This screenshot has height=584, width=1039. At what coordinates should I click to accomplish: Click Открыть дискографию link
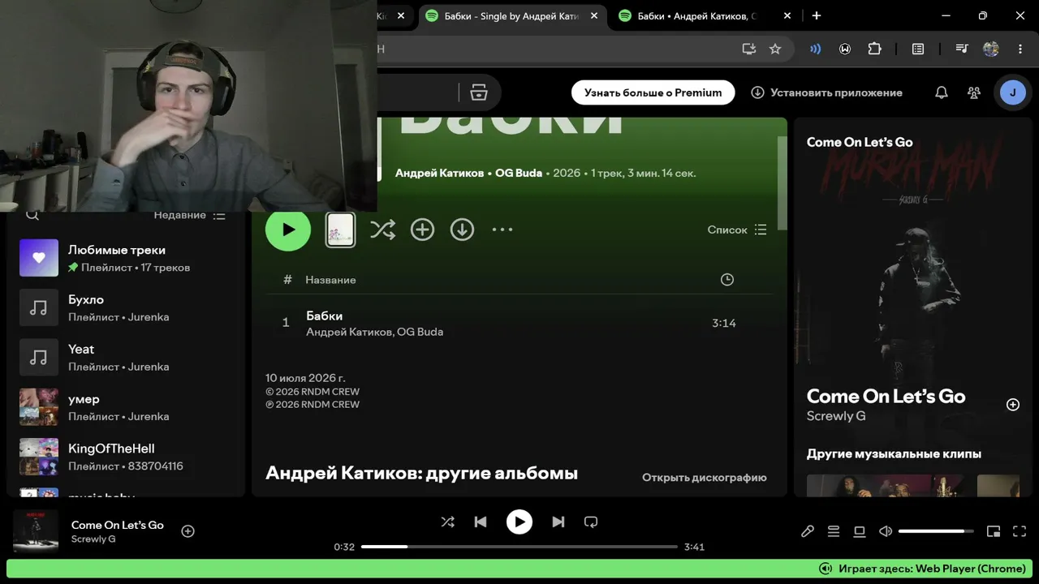(705, 477)
